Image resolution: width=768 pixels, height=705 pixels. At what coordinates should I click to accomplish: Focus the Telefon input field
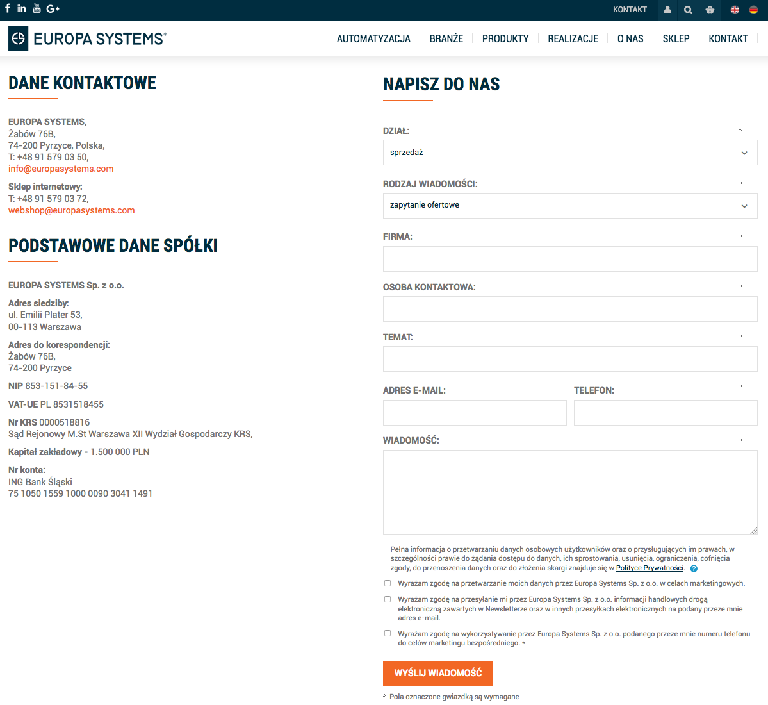tap(666, 413)
